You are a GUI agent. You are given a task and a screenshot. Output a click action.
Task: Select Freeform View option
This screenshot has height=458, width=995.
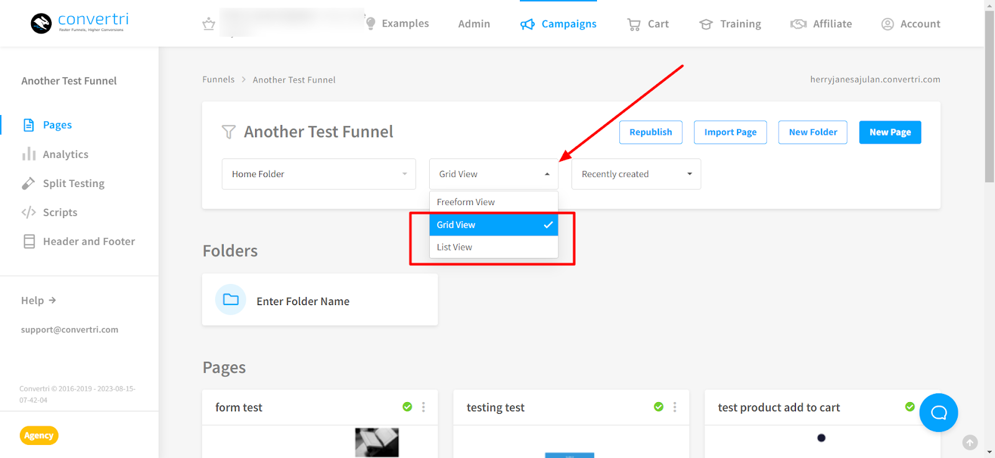(494, 202)
